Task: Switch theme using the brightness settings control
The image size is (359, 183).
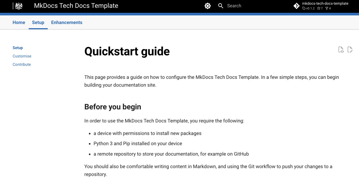Action: click(208, 5)
